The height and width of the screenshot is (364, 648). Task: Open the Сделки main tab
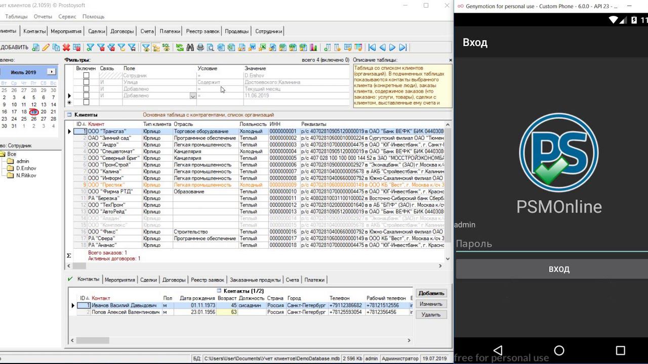pyautogui.click(x=96, y=31)
